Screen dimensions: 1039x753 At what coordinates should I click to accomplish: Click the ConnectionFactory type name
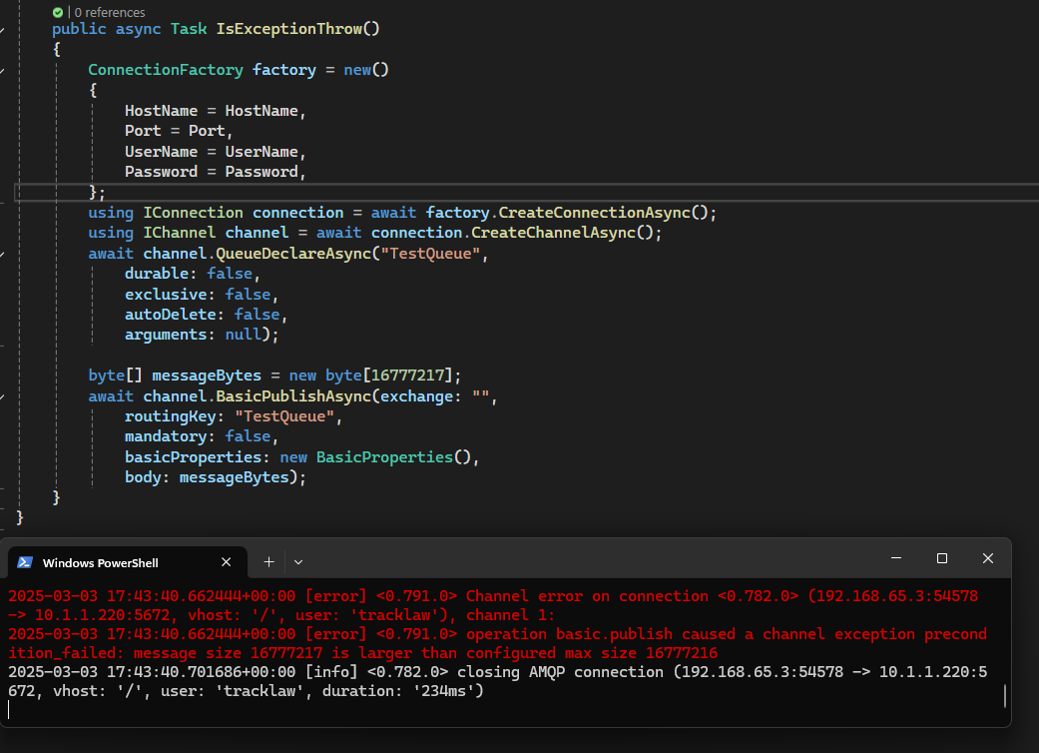click(x=166, y=70)
